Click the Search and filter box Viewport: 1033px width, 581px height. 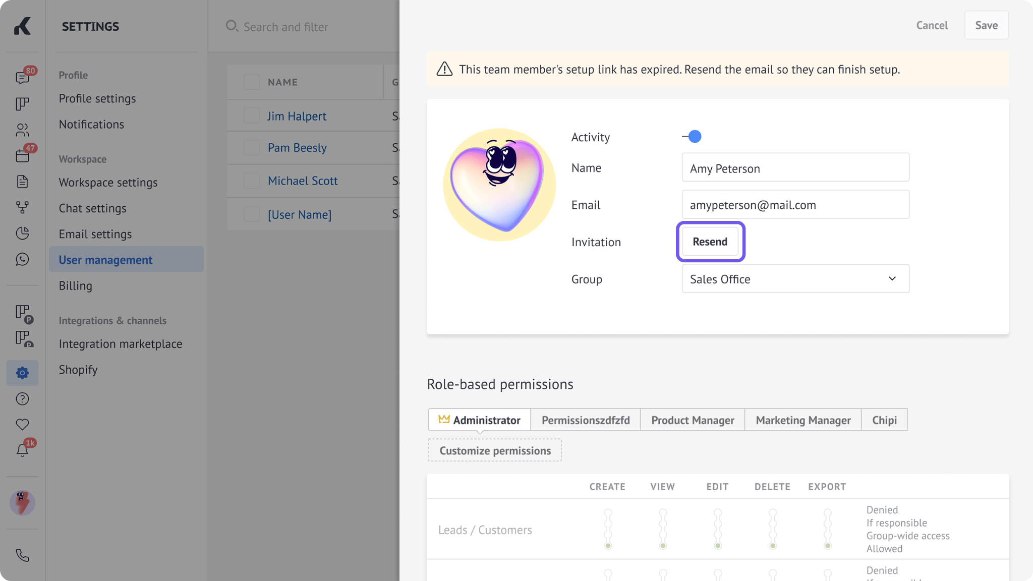tap(285, 27)
